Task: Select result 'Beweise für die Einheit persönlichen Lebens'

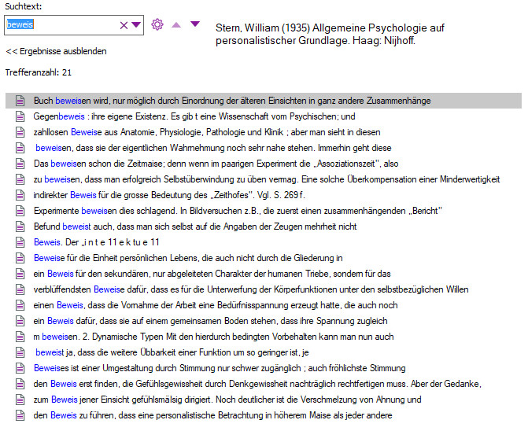Action: [x=188, y=258]
